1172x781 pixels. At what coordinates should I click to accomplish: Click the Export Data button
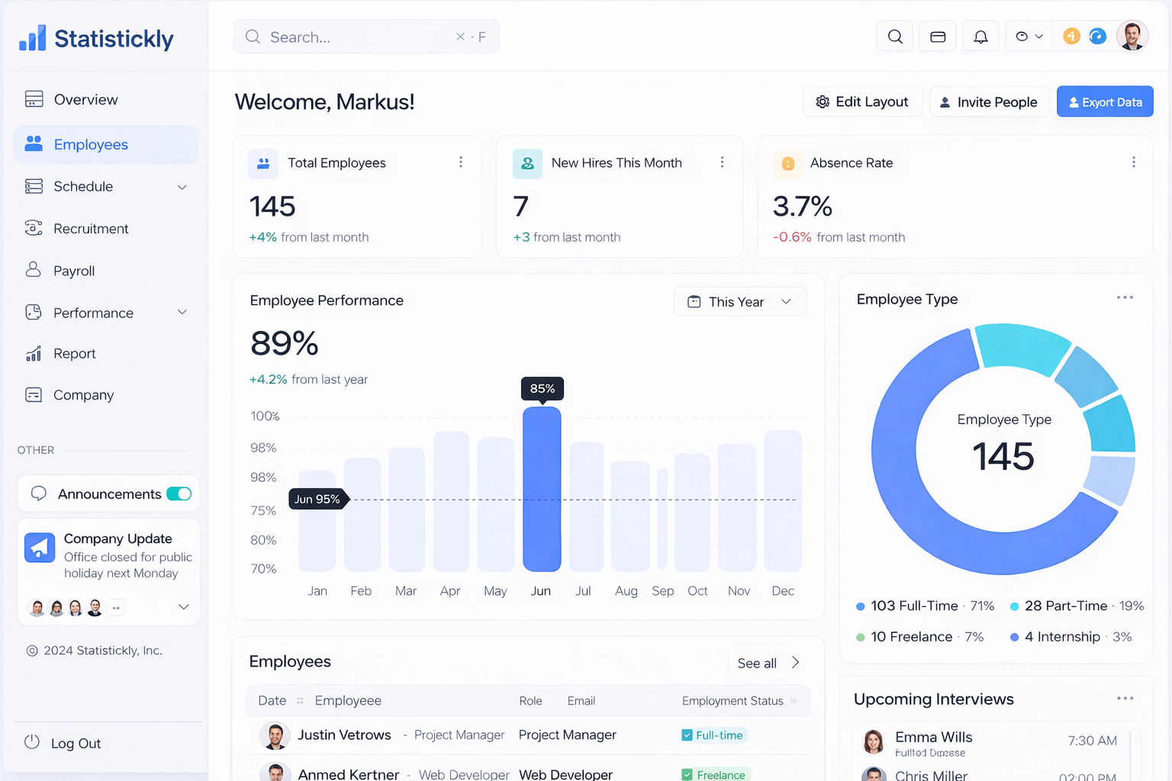[x=1104, y=102]
